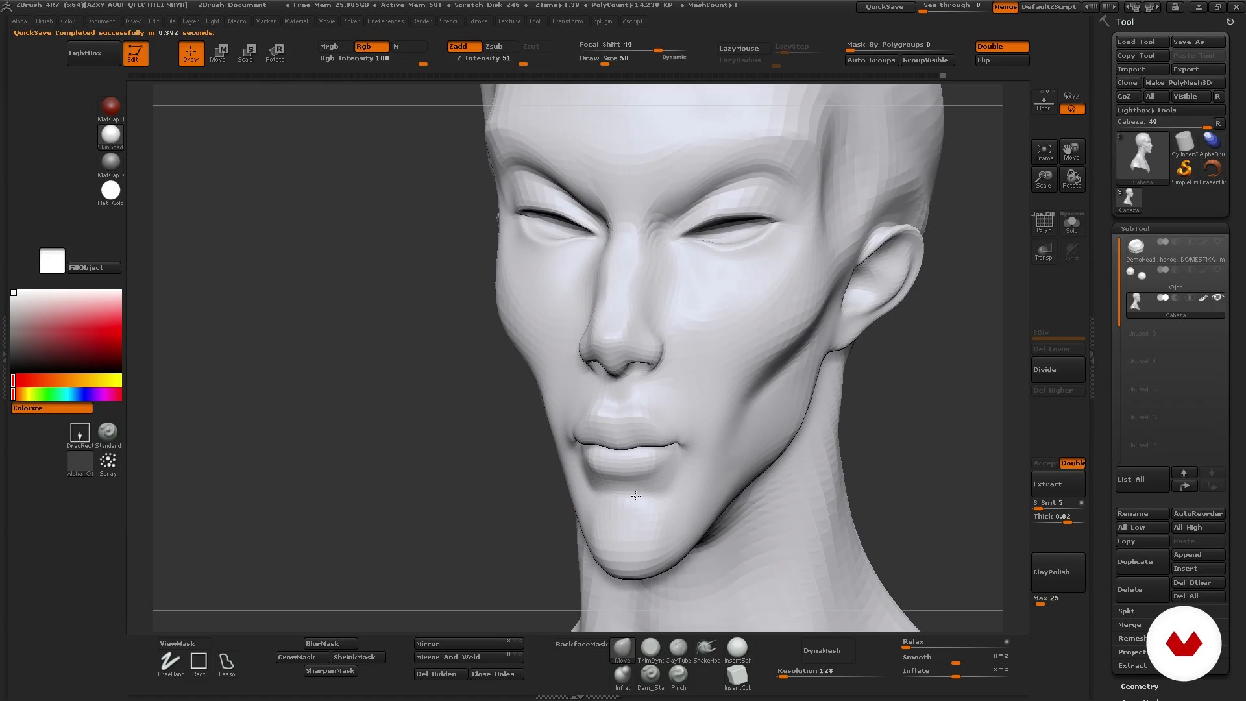Select the Move transform icon
This screenshot has height=701, width=1246.
218,53
